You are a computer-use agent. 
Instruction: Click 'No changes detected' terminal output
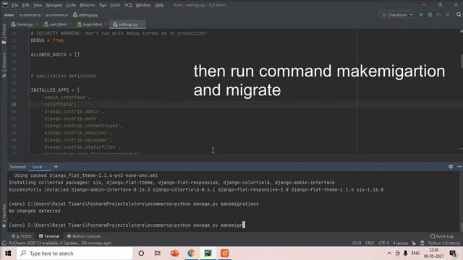[35, 211]
